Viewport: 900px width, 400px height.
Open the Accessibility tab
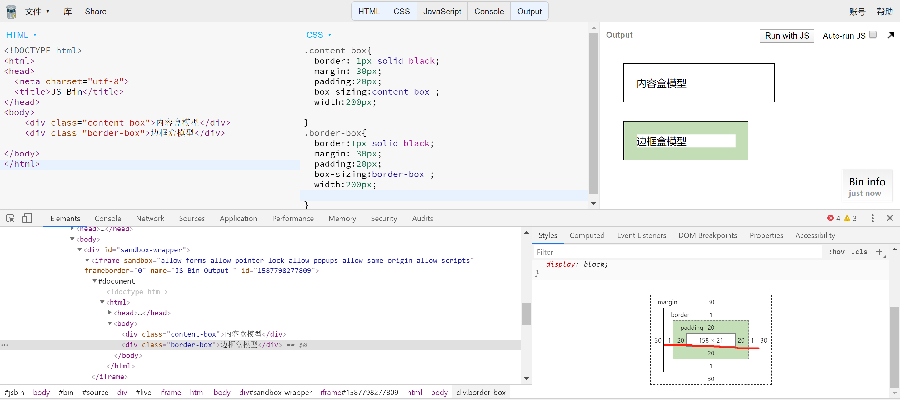(815, 235)
